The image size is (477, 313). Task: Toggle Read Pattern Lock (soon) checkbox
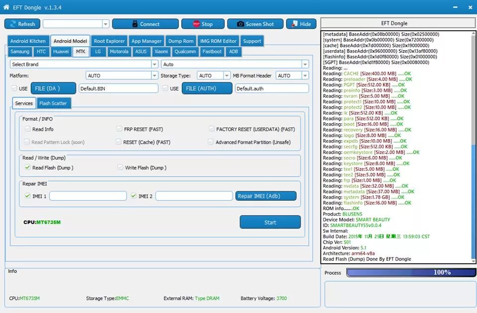[x=27, y=142]
